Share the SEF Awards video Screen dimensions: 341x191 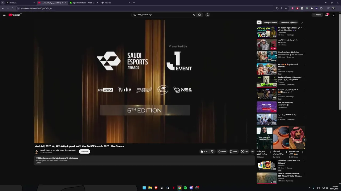tap(222, 151)
